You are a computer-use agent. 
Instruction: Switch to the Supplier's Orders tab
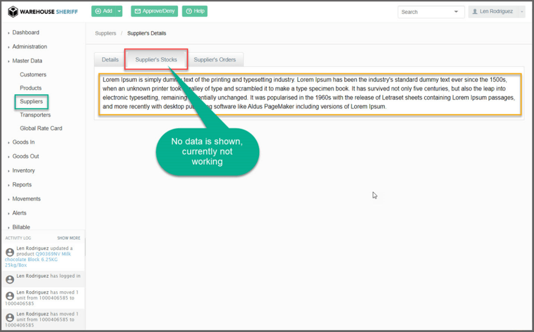(x=215, y=59)
